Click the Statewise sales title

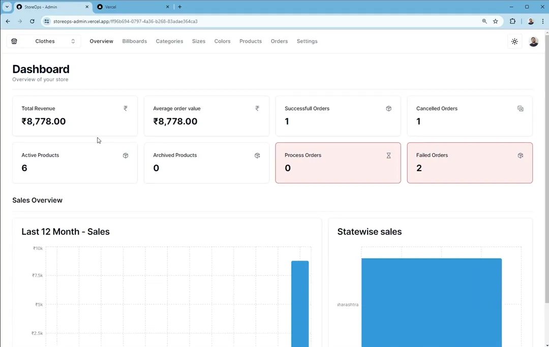click(370, 232)
